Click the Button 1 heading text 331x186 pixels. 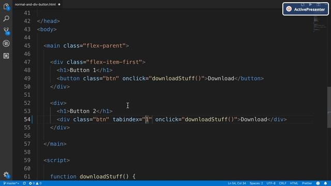point(83,70)
